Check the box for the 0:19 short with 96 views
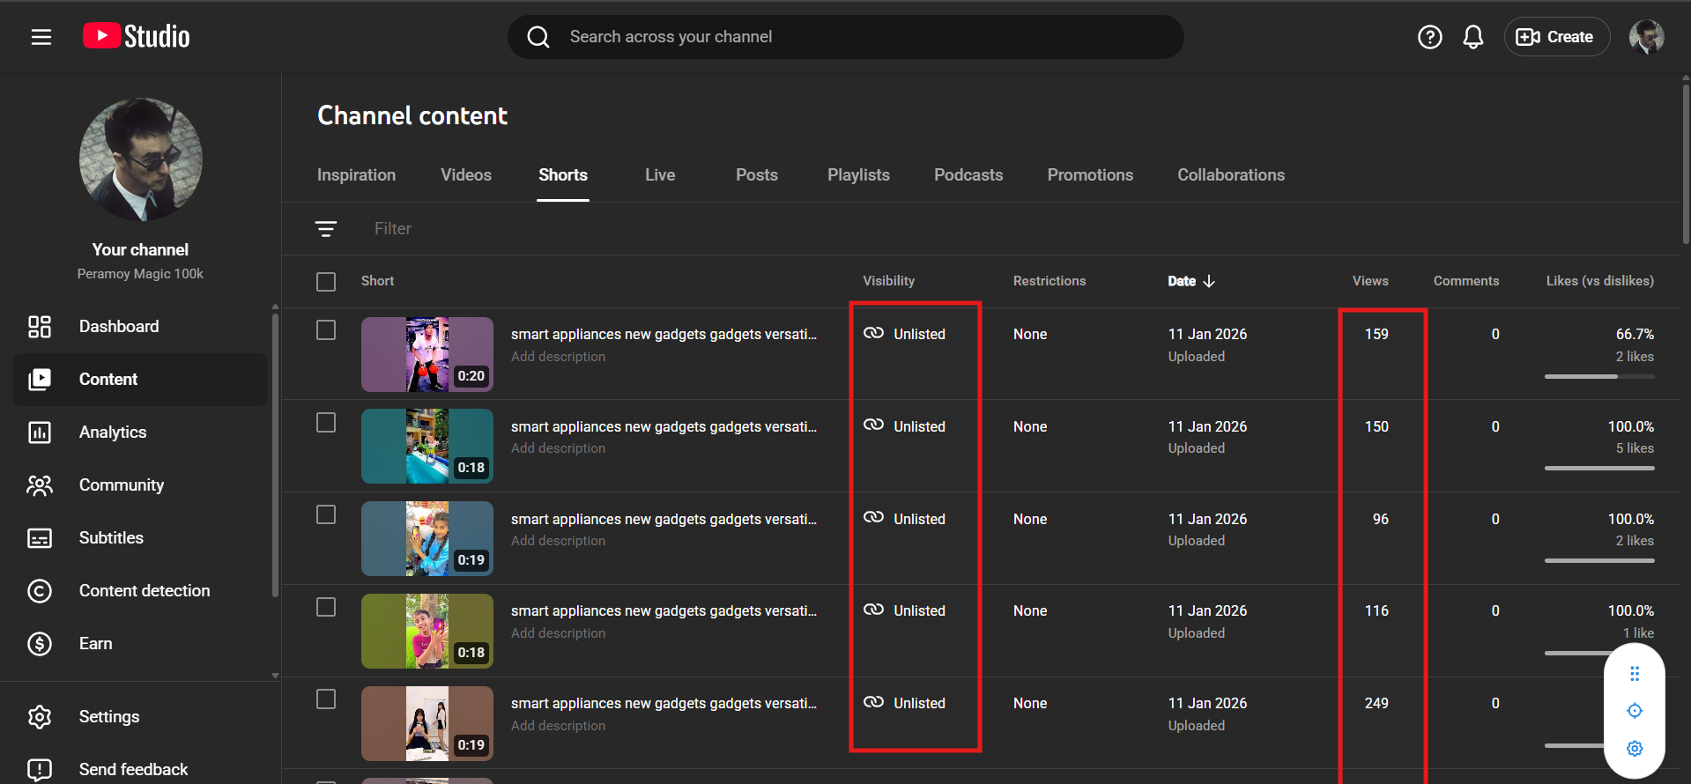 326,515
